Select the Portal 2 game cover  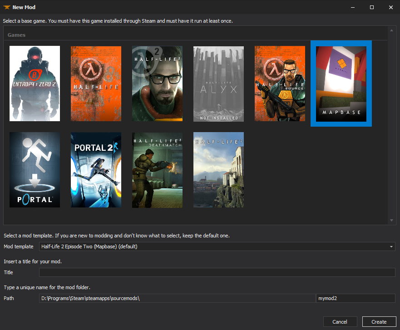(96, 169)
